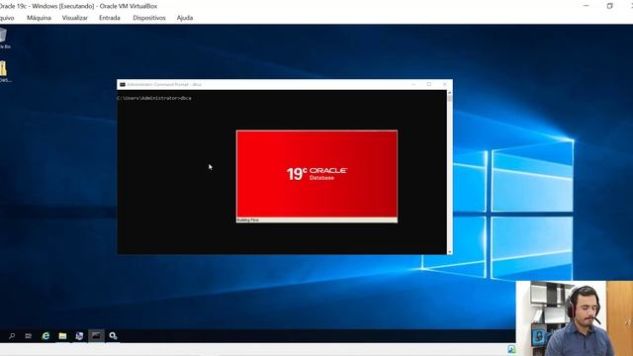Open the Arquivo menu
The image size is (633, 356).
[7, 18]
